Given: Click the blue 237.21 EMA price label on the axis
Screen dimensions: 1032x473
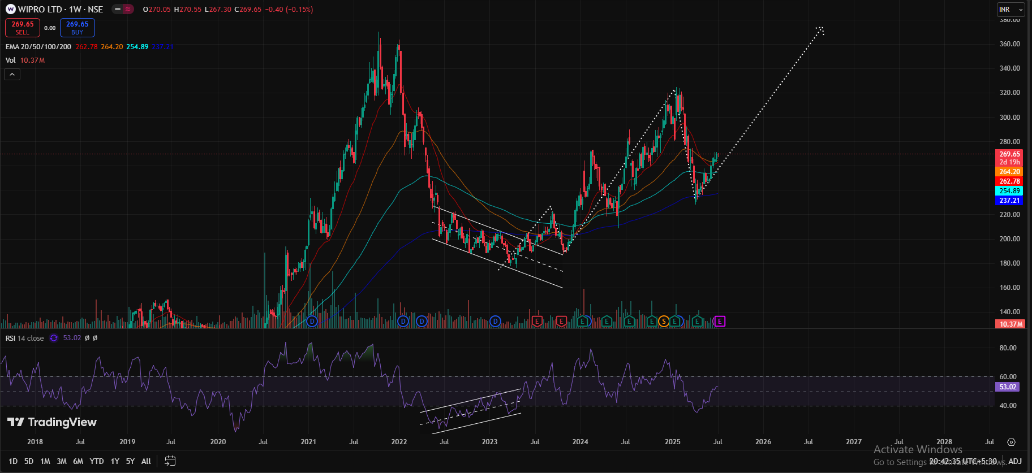Looking at the screenshot, I should 1009,201.
